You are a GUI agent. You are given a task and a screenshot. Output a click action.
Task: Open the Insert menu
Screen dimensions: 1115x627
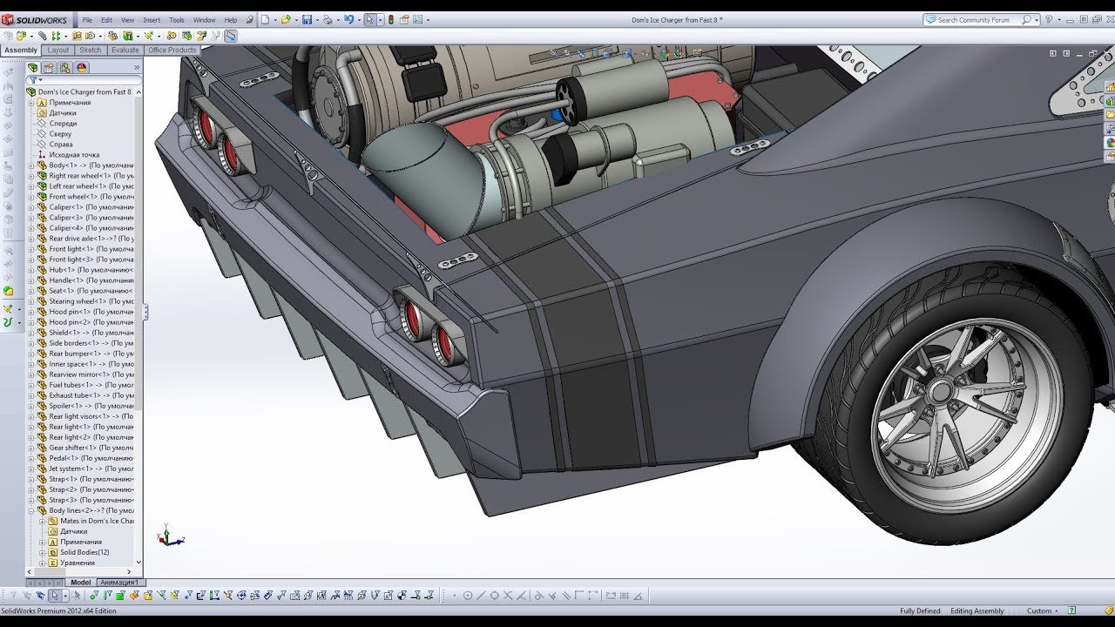click(x=152, y=19)
